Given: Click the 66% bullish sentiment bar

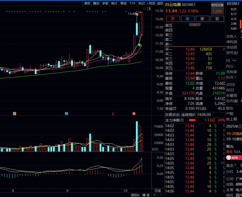Looking at the screenshot, I should [234, 158].
